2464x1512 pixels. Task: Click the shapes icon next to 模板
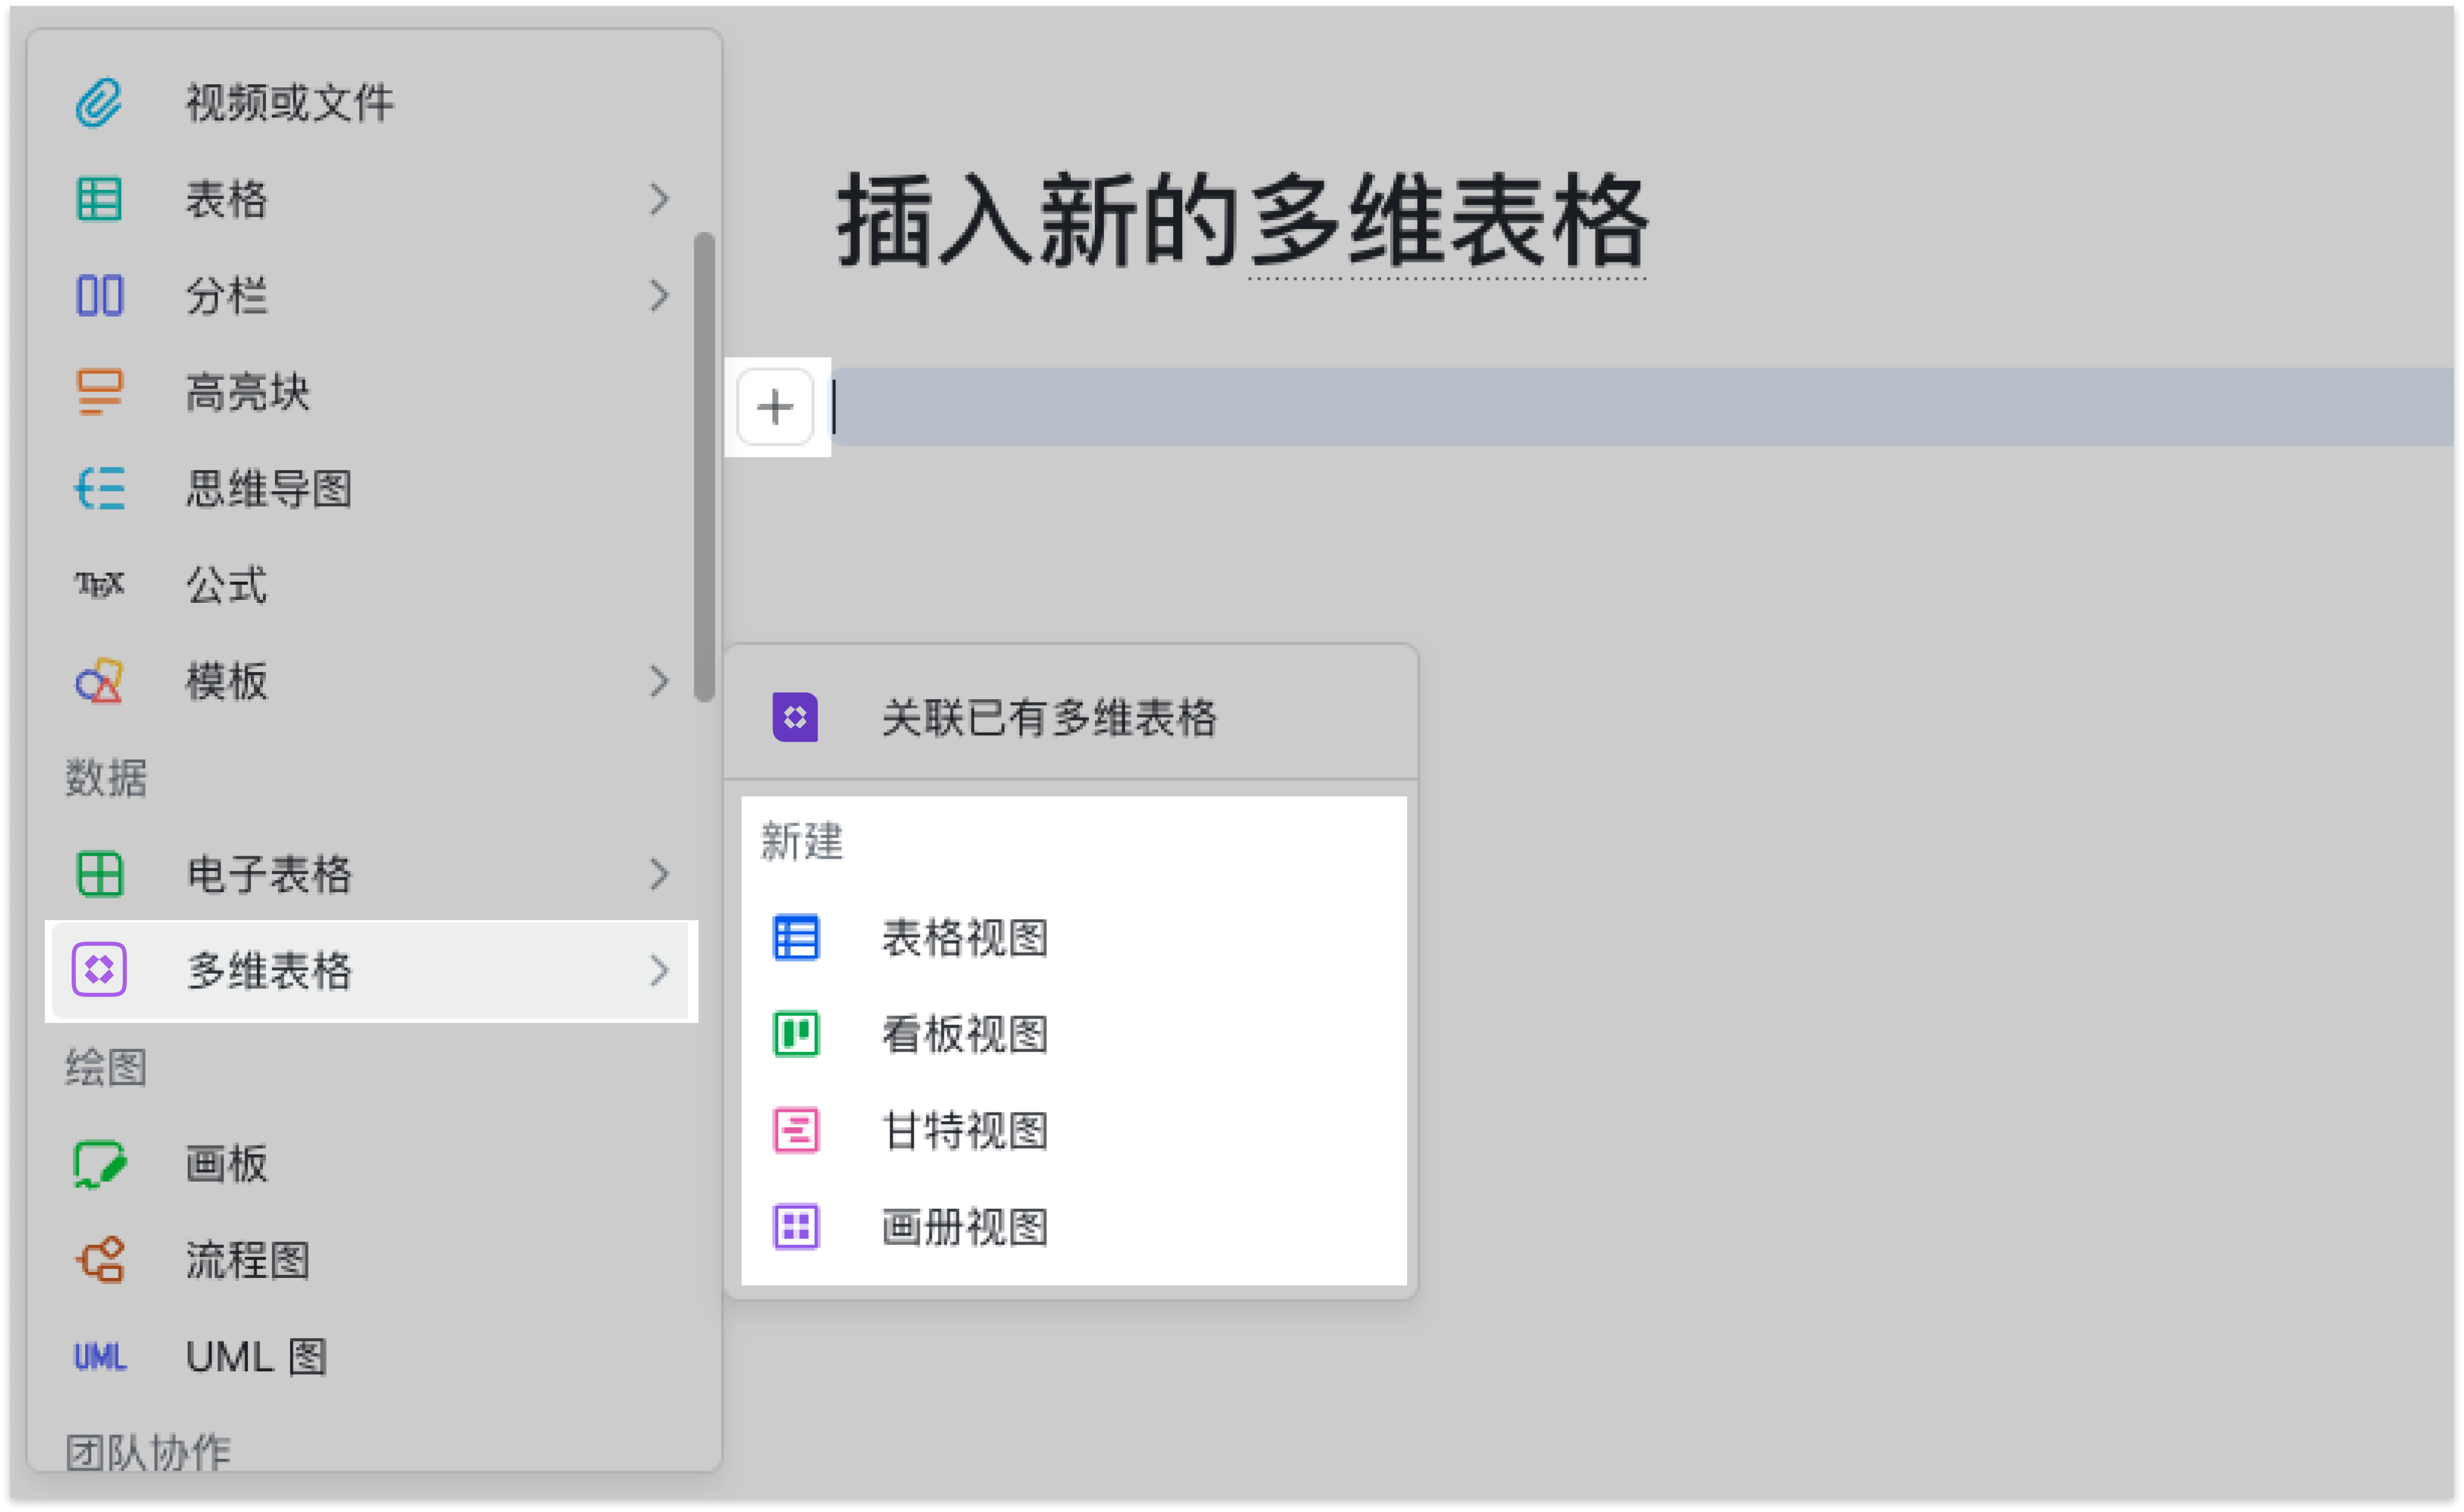pyautogui.click(x=99, y=682)
